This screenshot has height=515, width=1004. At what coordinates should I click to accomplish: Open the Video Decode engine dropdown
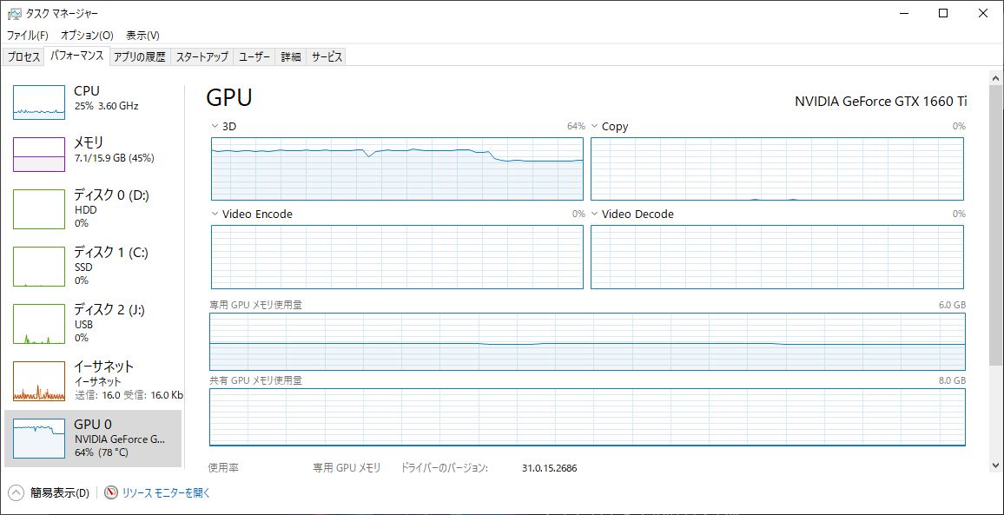pos(595,215)
